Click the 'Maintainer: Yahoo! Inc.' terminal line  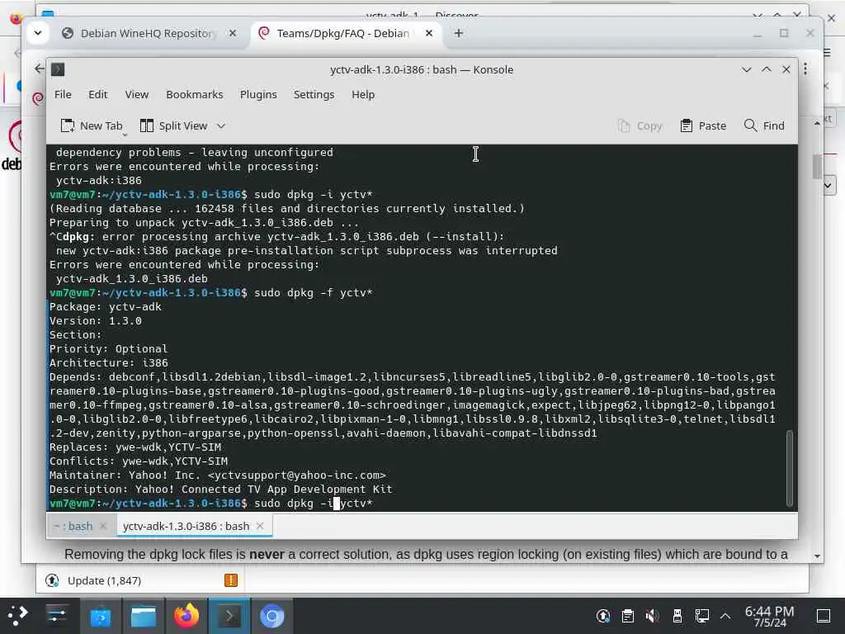218,475
